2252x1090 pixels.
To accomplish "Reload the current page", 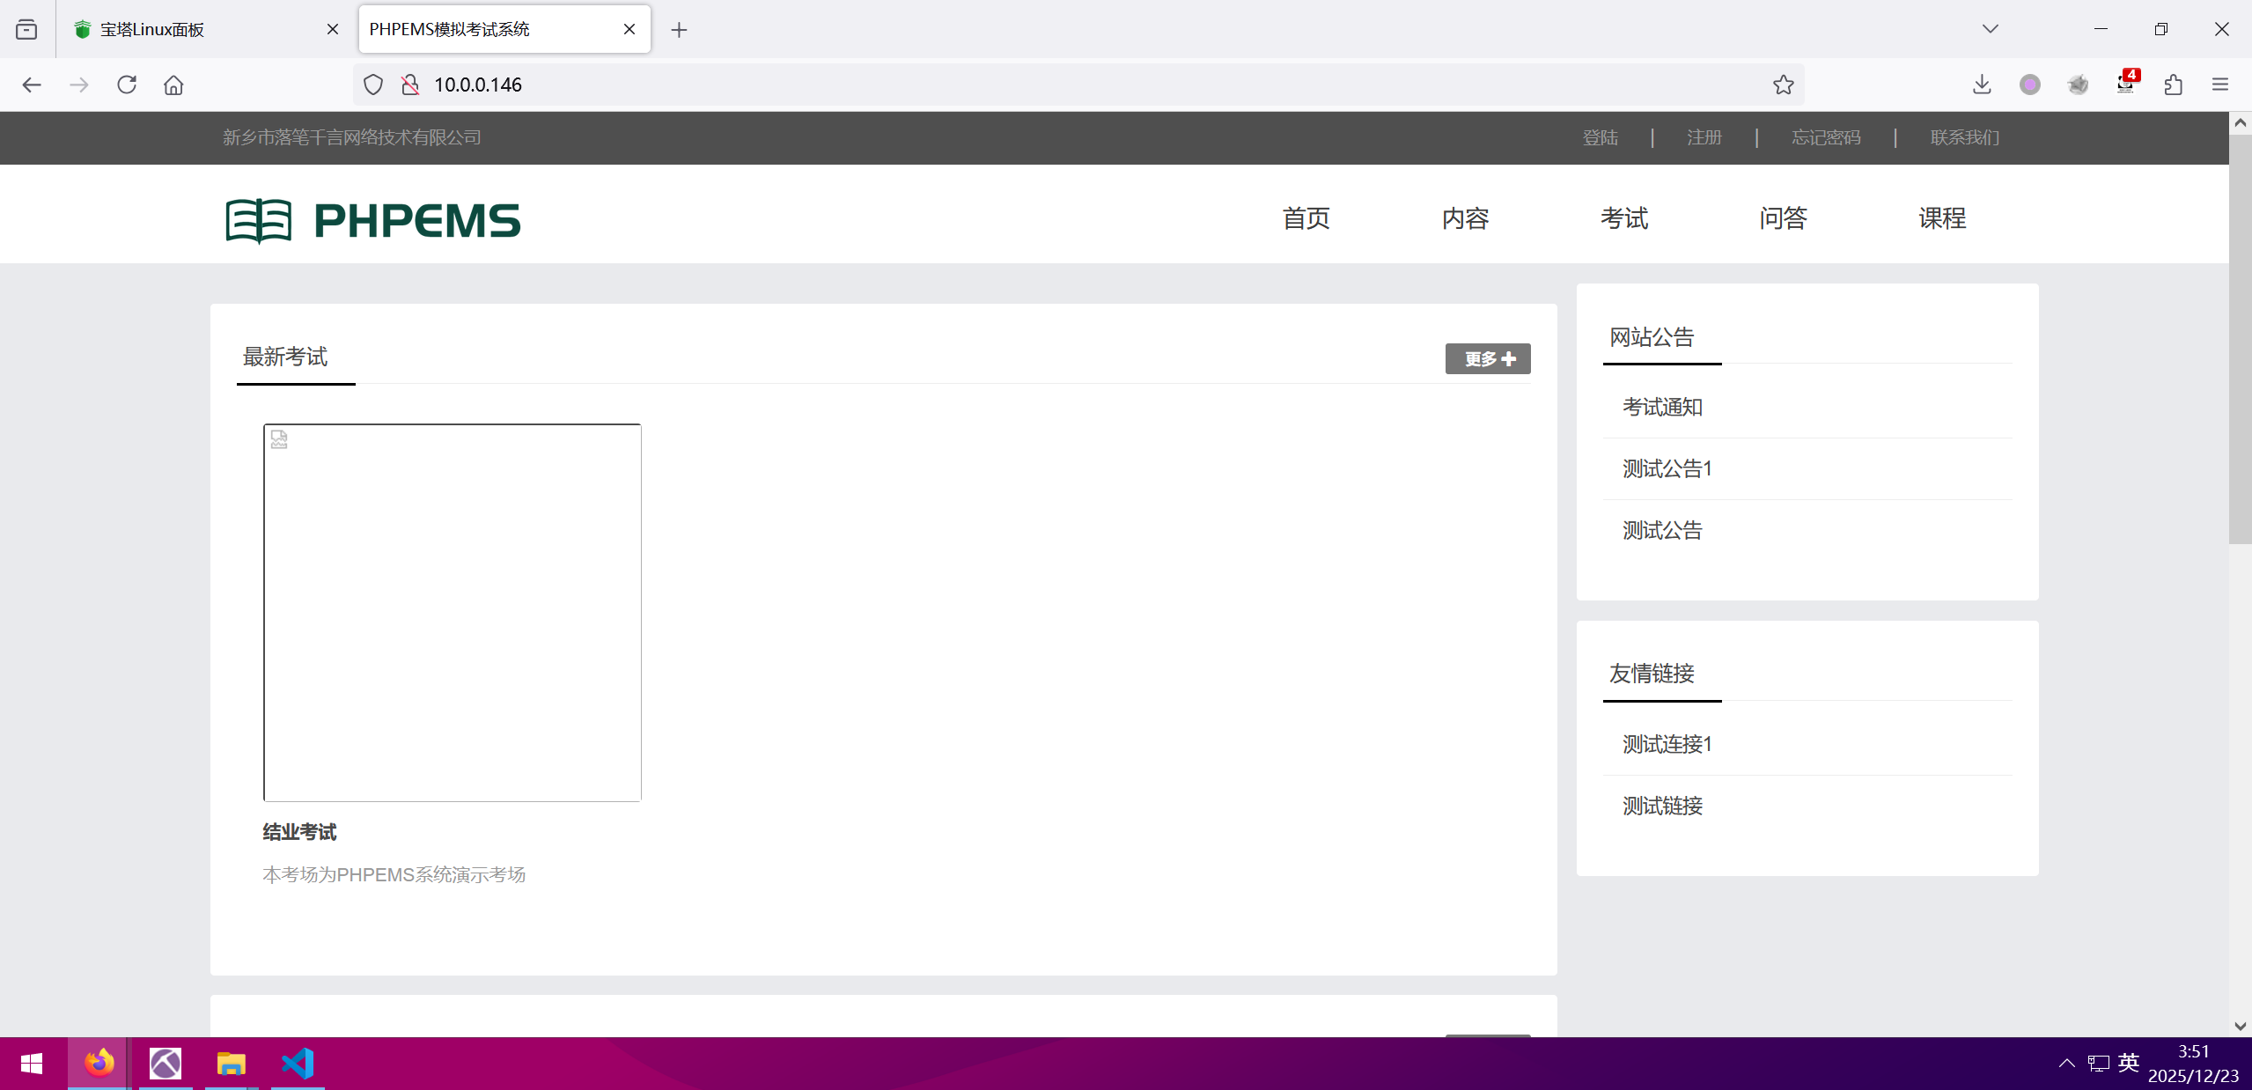I will coord(127,85).
